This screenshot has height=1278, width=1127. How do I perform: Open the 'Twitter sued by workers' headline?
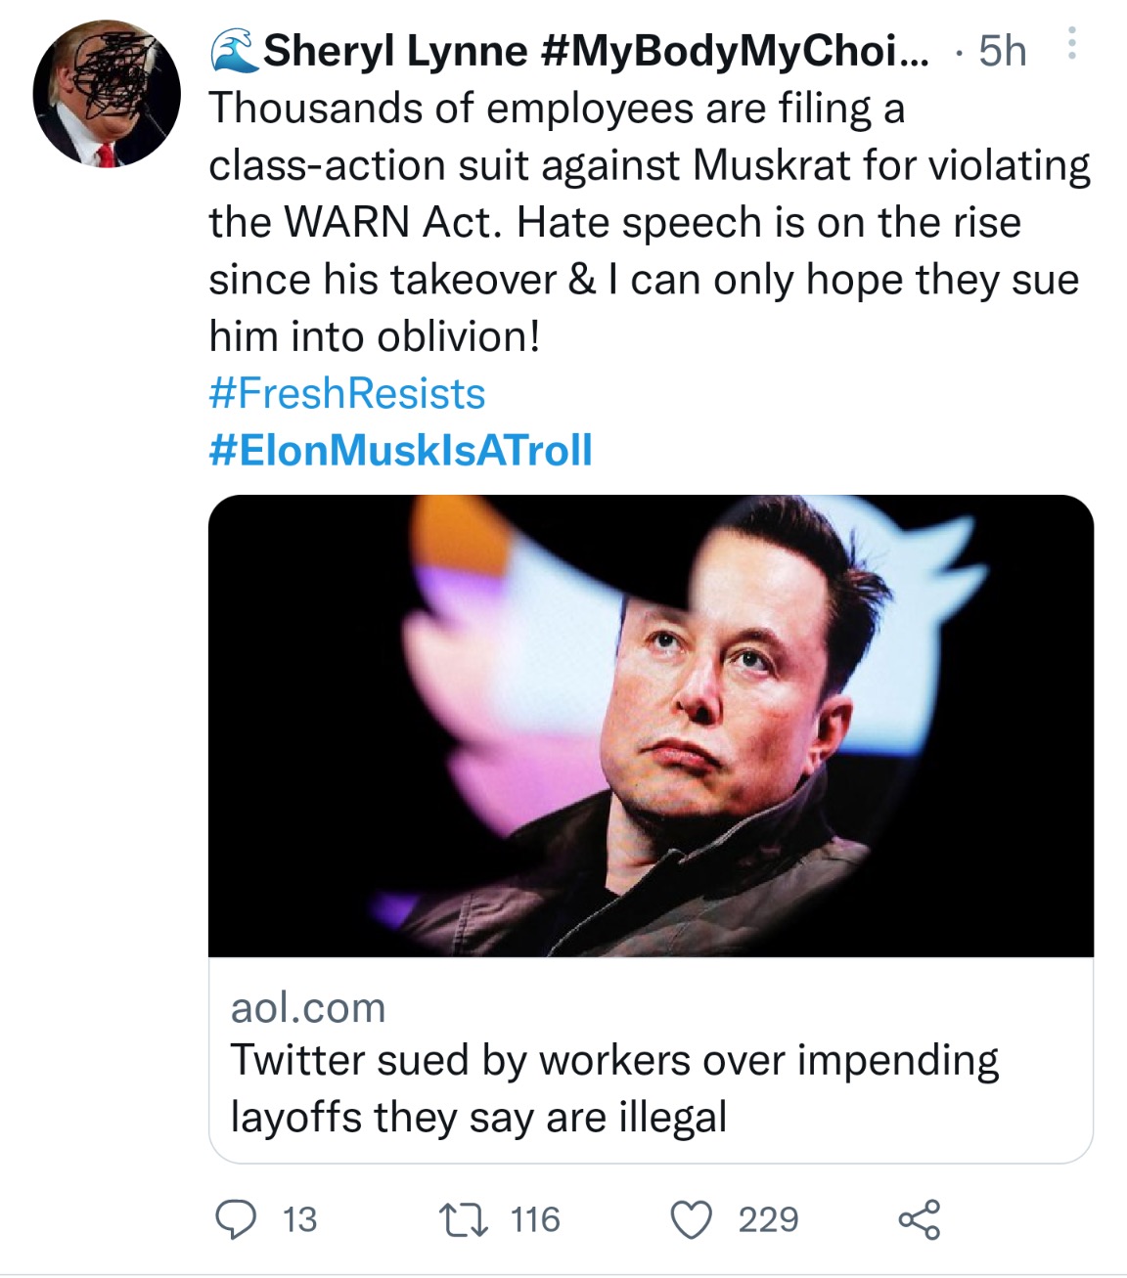(614, 1087)
